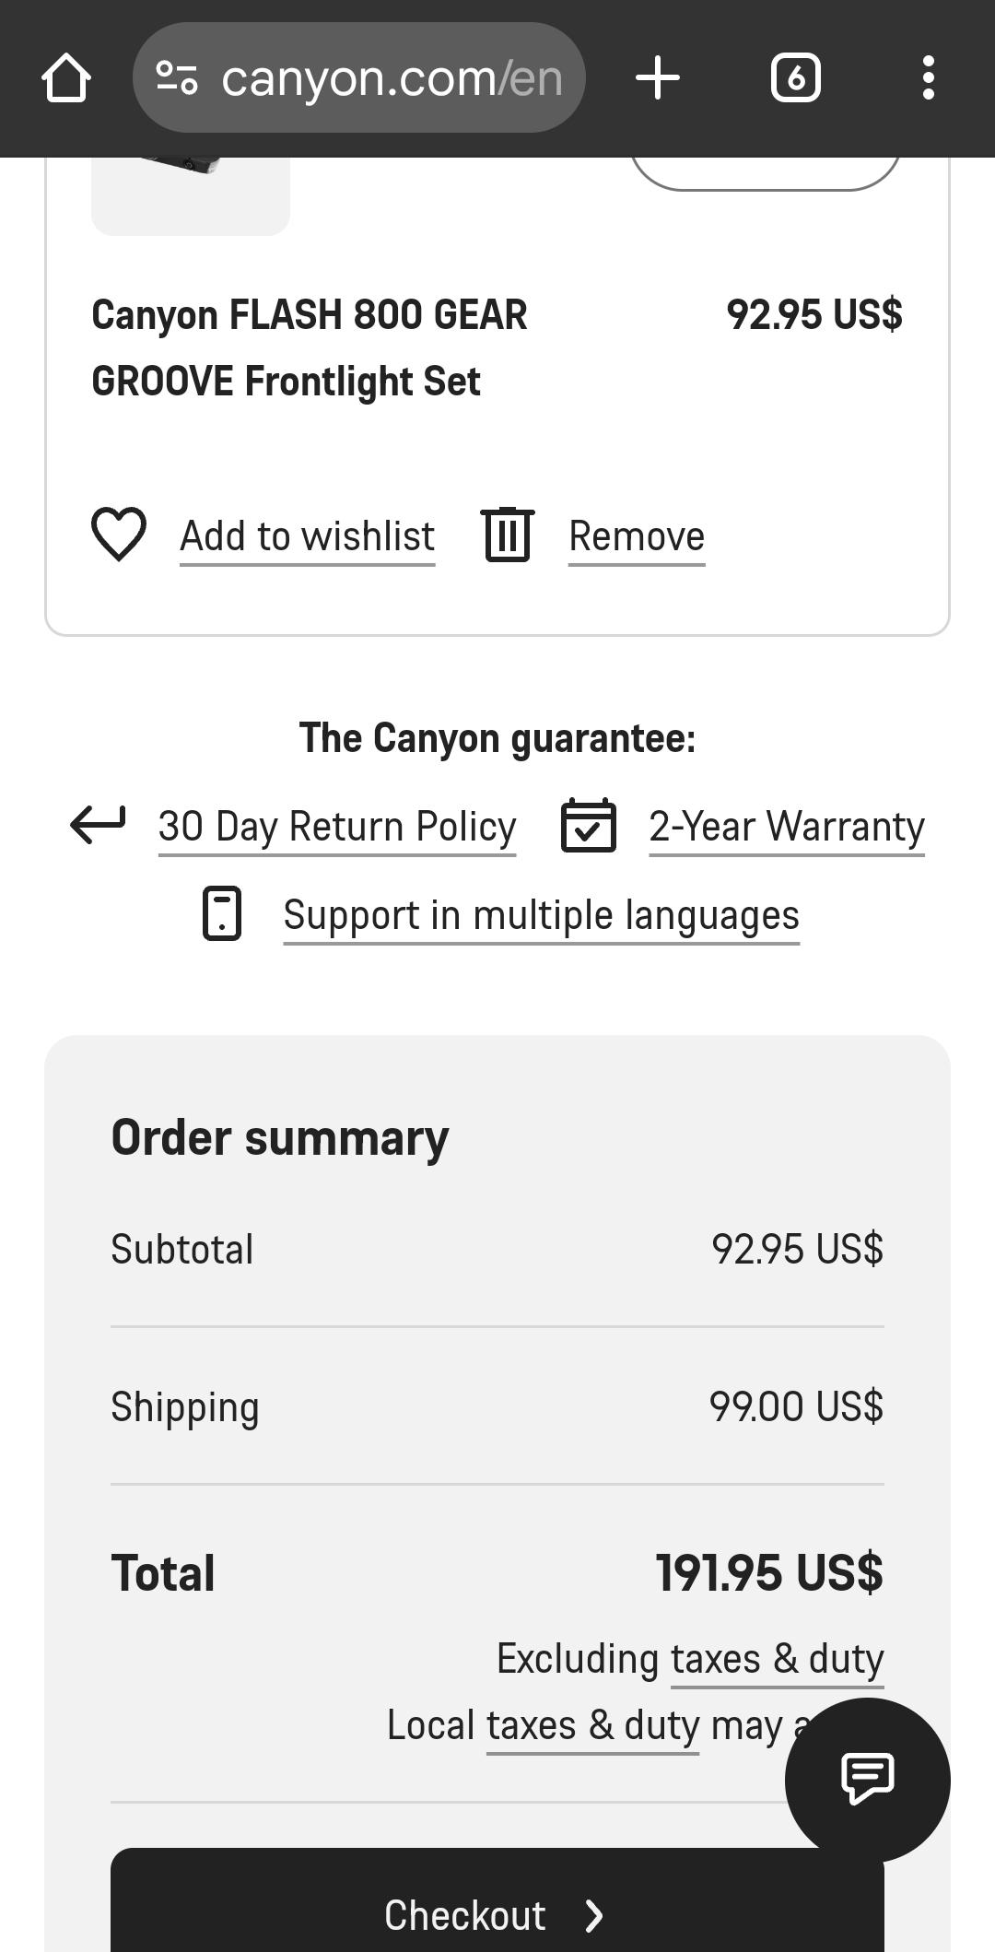
Task: Click the product thumbnail image
Action: point(191,194)
